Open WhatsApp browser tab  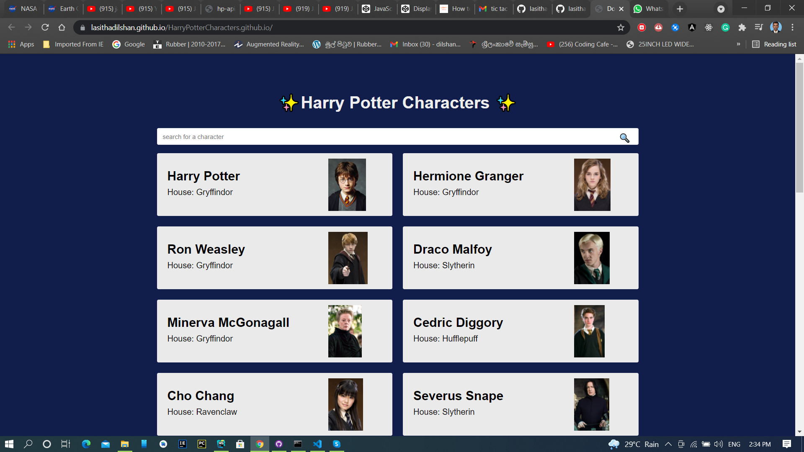coord(649,8)
